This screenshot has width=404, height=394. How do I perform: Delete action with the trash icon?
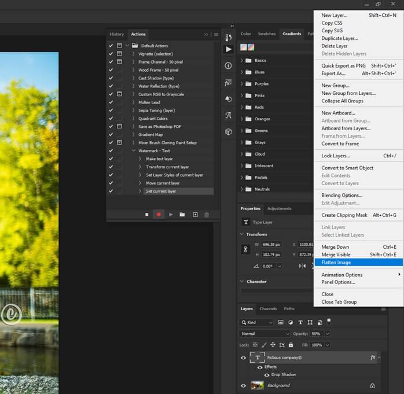pos(207,215)
